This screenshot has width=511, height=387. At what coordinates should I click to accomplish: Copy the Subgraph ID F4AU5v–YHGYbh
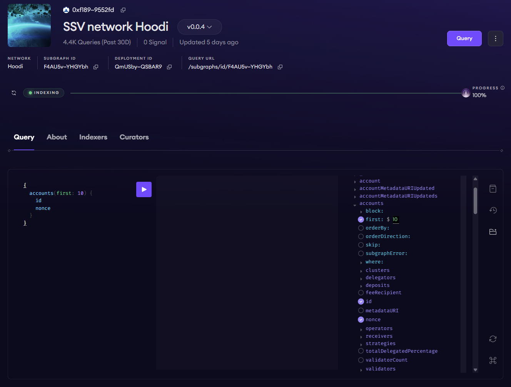click(x=96, y=67)
